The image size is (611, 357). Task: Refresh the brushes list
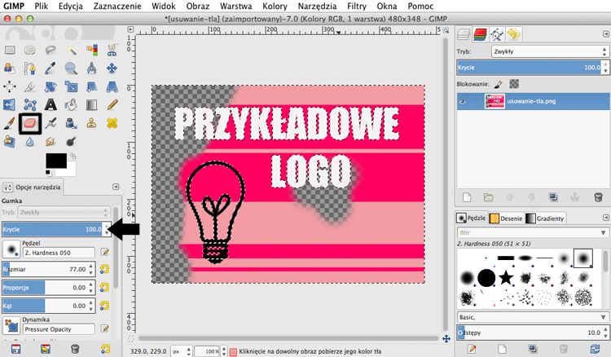pos(595,348)
